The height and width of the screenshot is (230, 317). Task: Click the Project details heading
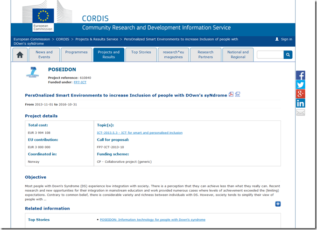tap(41, 116)
